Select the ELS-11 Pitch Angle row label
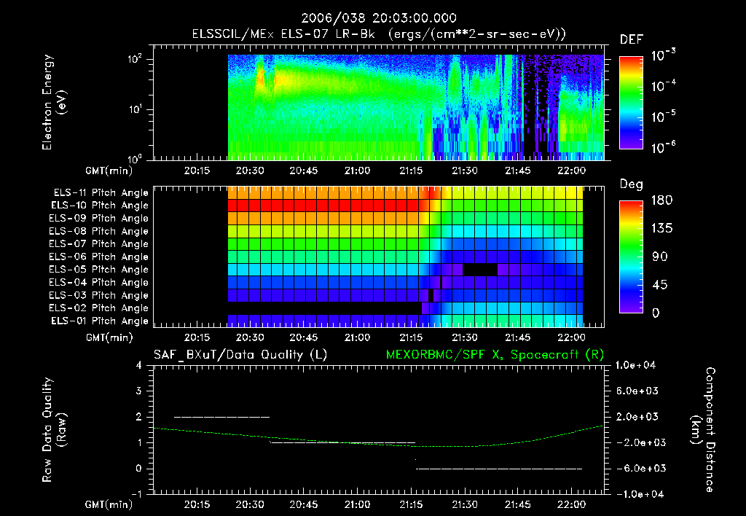The width and height of the screenshot is (746, 516). click(x=101, y=193)
